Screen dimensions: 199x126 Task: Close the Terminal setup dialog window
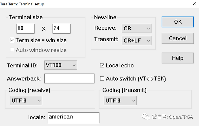[x=194, y=4]
